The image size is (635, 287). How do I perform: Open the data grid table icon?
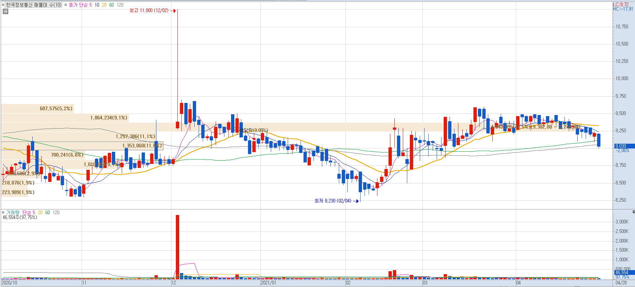[5, 11]
